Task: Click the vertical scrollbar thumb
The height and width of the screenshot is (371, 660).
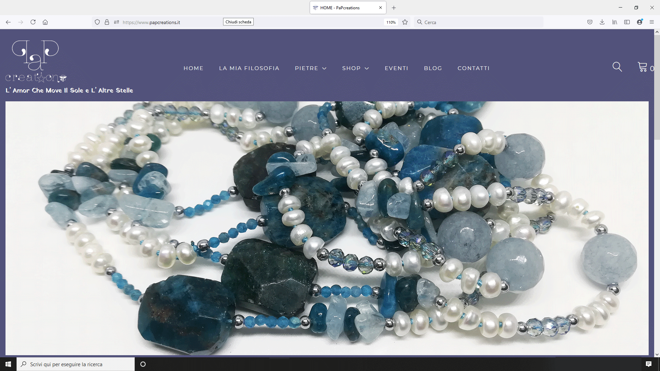Action: tap(657, 87)
